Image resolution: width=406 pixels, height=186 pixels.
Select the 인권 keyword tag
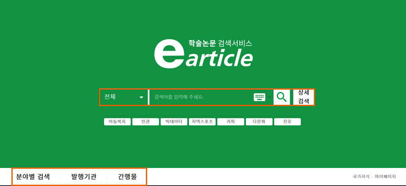coord(145,122)
